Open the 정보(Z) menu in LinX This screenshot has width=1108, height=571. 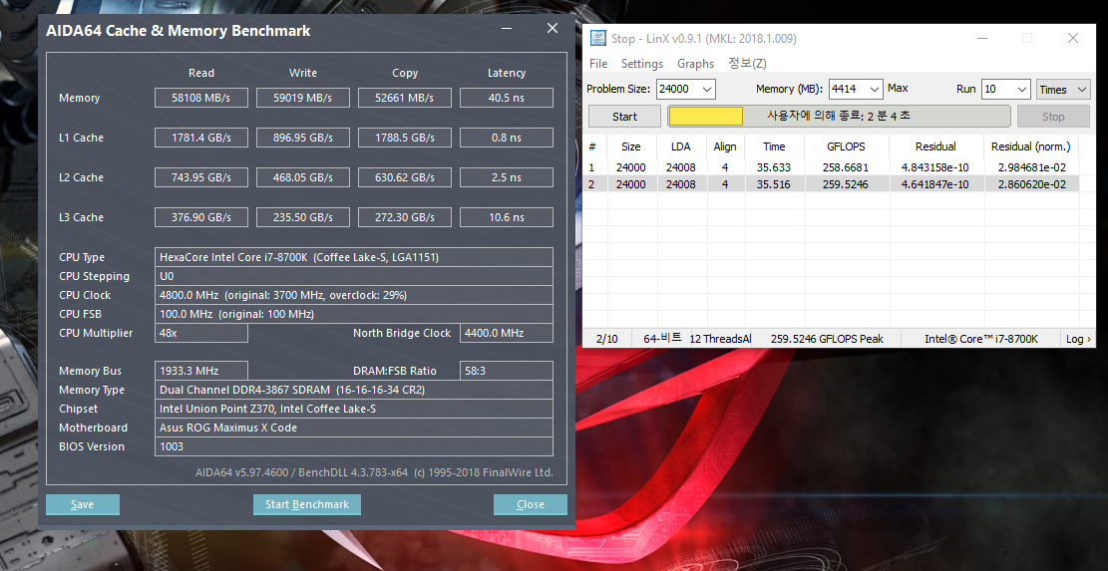click(748, 64)
